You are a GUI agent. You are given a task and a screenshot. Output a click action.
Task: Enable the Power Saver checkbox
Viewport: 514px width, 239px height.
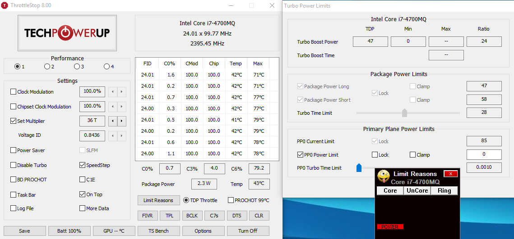tap(13, 150)
